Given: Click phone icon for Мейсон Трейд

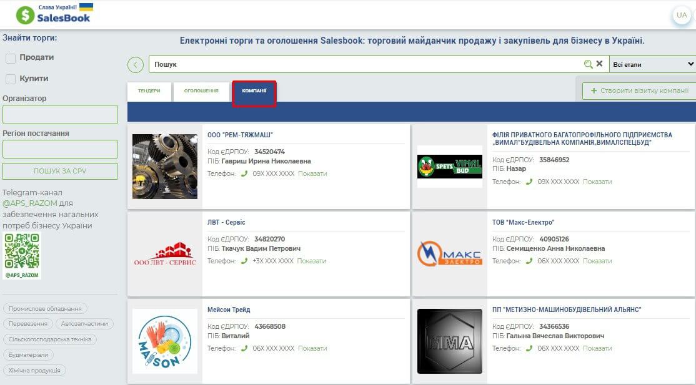Looking at the screenshot, I should [244, 349].
